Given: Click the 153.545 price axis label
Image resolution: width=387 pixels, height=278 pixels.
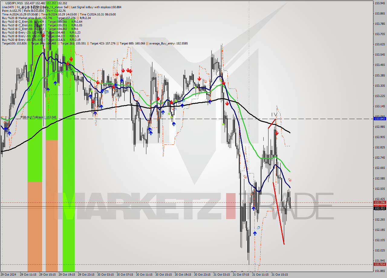Looking at the screenshot, I should [x=380, y=54].
